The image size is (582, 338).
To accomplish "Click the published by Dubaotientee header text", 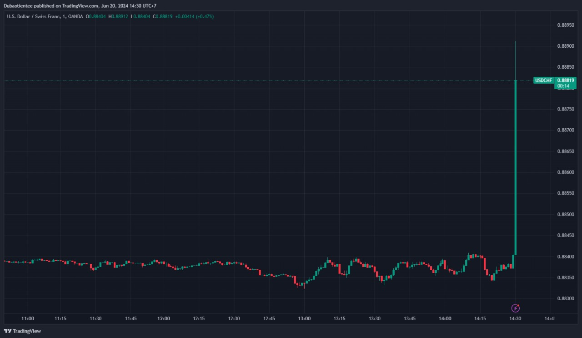I will pos(80,6).
